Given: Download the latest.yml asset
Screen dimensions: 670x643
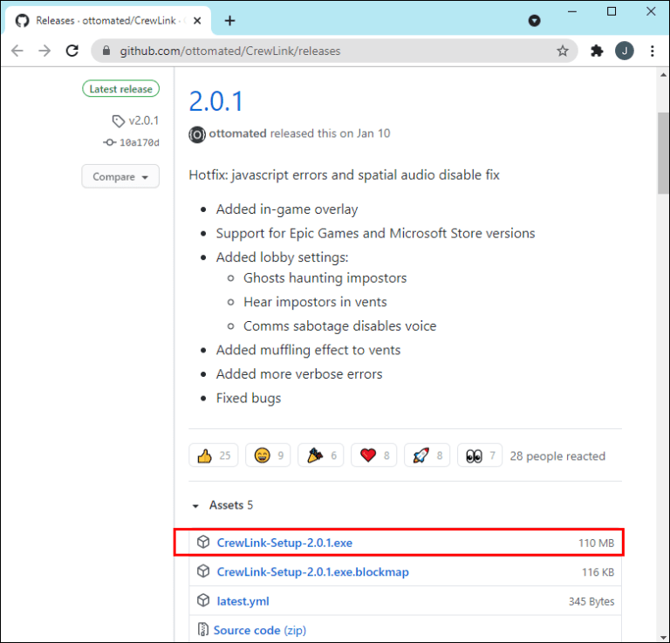Looking at the screenshot, I should click(243, 601).
